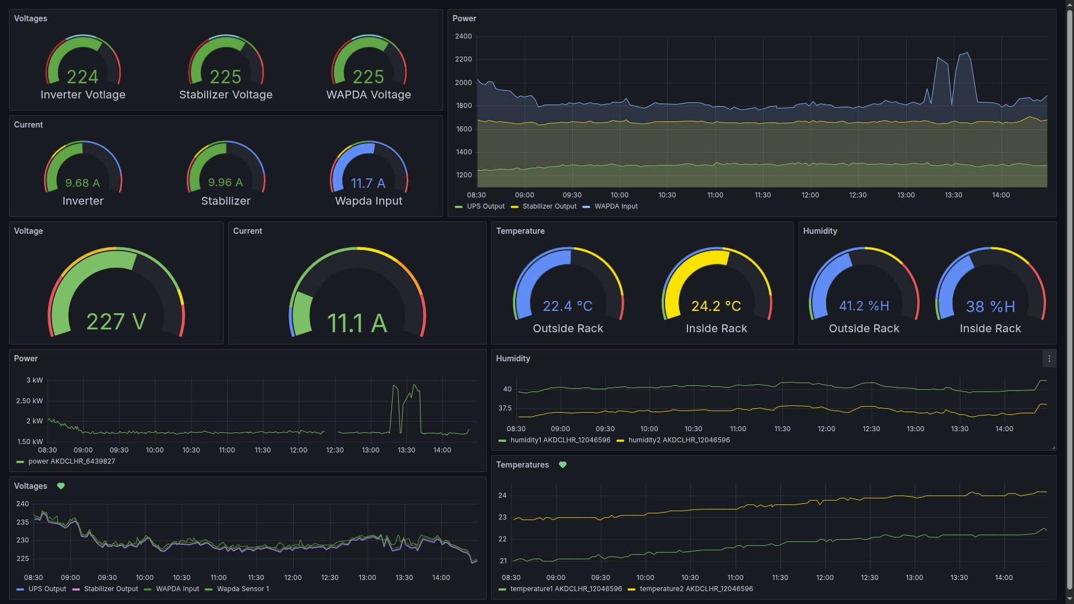Screen dimensions: 1074x604
Task: Open the top-right Power panel title menu
Action: coord(464,18)
